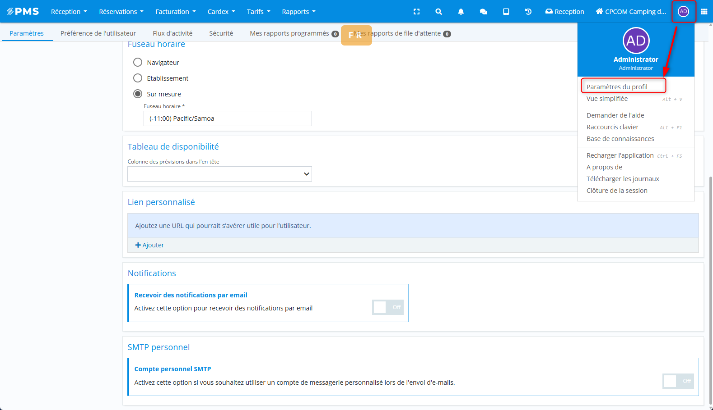Viewport: 713px width, 410px height.
Task: Open the Réservations dropdown menu
Action: pyautogui.click(x=121, y=12)
